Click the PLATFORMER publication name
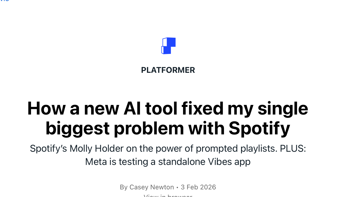 [168, 70]
